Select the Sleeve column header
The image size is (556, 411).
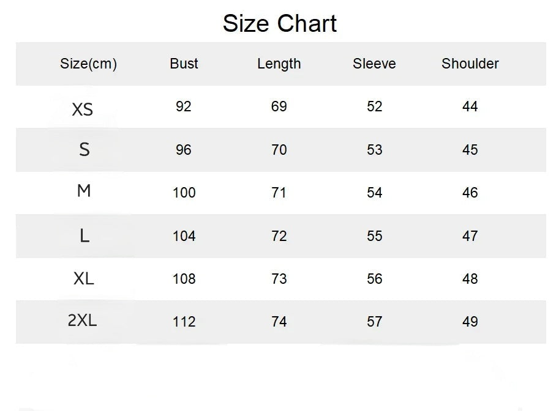(x=374, y=64)
